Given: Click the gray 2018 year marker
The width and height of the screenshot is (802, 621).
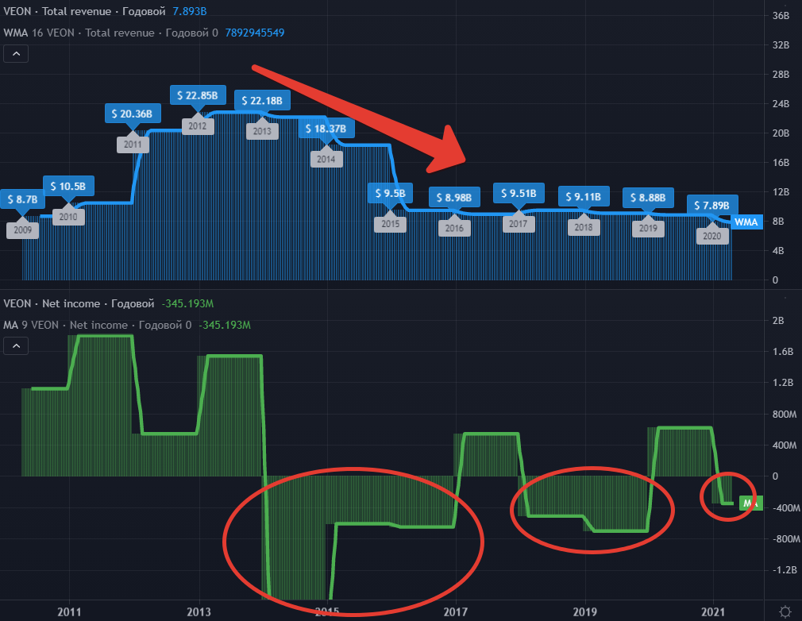Looking at the screenshot, I should [x=583, y=227].
